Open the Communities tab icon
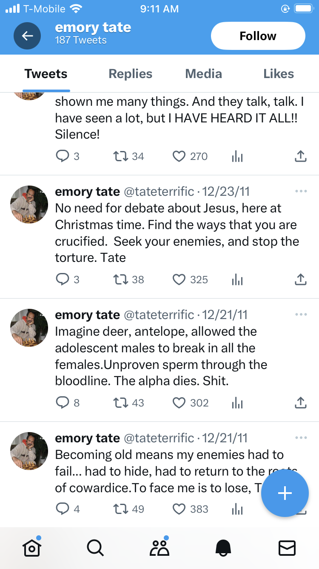The height and width of the screenshot is (569, 319). pyautogui.click(x=159, y=548)
